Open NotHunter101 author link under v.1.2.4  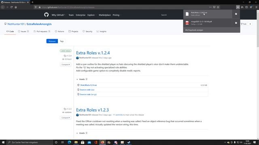pyautogui.click(x=85, y=58)
